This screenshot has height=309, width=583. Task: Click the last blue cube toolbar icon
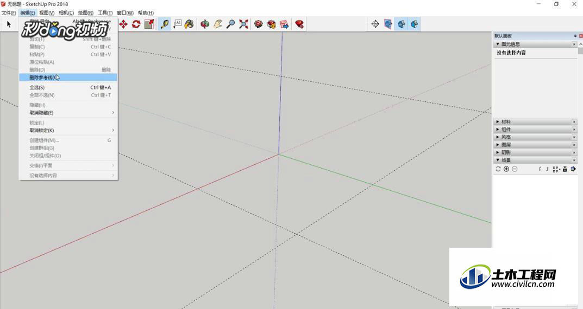click(414, 24)
